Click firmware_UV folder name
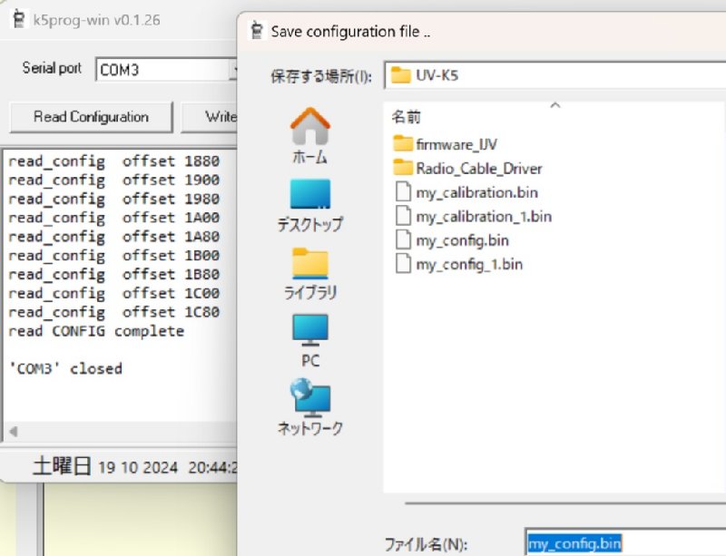Image resolution: width=726 pixels, height=556 pixels. (456, 144)
